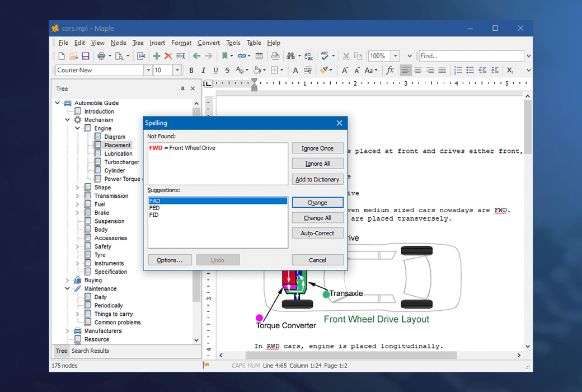Open Replace with the ab-ac icon
Viewport: 582px width, 392px height.
[308, 56]
